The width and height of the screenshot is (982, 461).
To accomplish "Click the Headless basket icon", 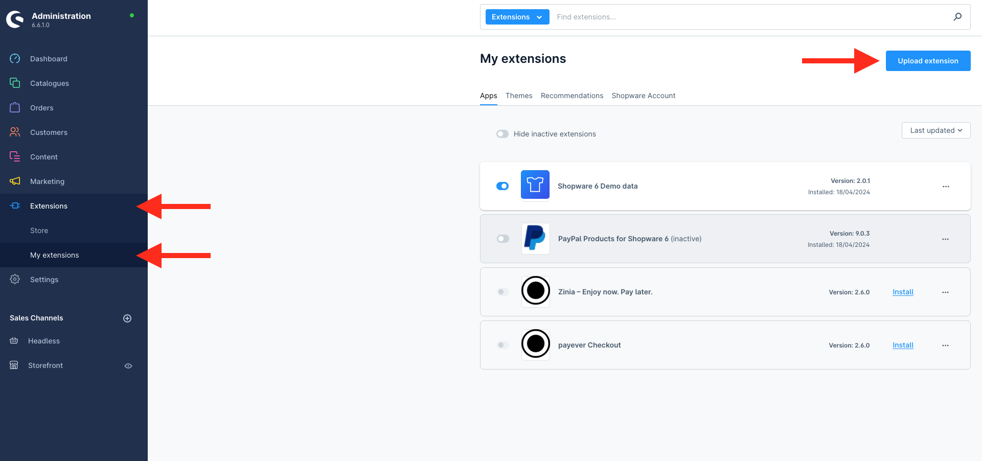I will point(14,340).
